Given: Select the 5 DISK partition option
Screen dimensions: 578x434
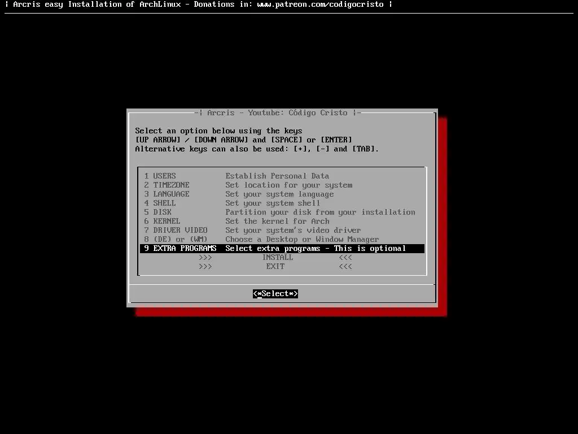Looking at the screenshot, I should (x=282, y=212).
